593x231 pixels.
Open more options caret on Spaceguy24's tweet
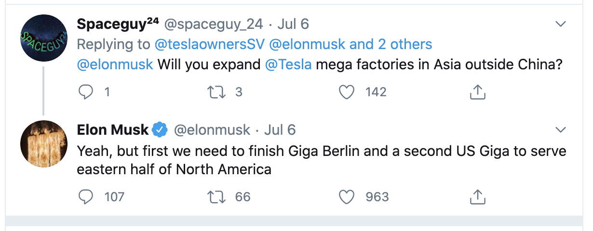[x=561, y=24]
